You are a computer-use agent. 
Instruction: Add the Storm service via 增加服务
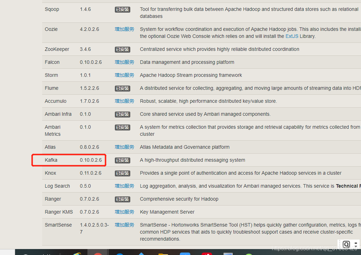pyautogui.click(x=124, y=75)
